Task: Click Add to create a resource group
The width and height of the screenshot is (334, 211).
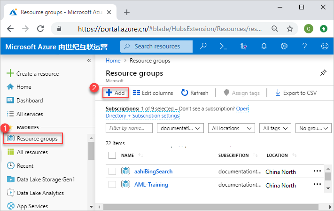Action: point(115,93)
